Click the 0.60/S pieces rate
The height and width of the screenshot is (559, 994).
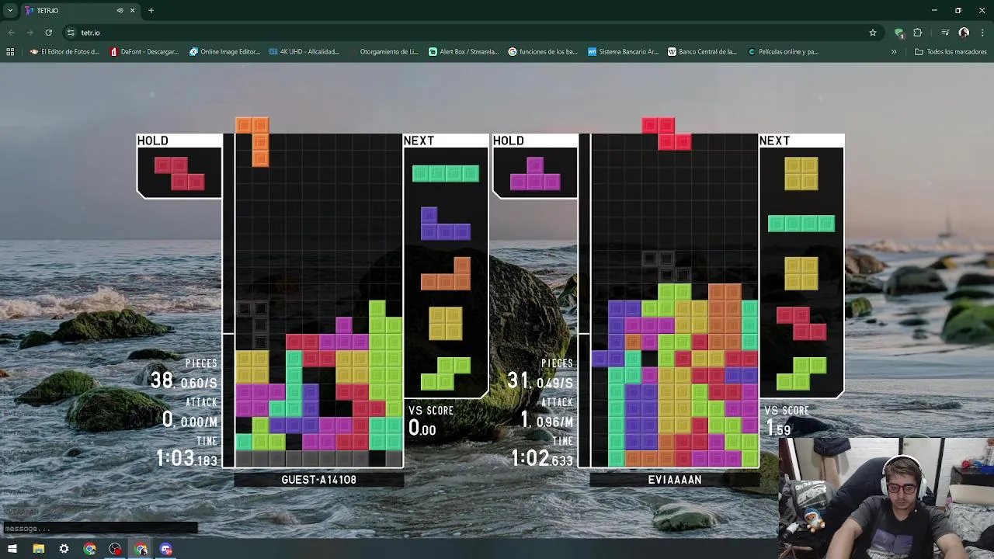199,384
